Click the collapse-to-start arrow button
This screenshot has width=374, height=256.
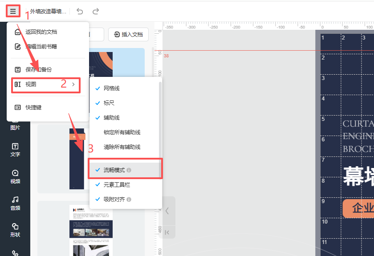click(167, 232)
